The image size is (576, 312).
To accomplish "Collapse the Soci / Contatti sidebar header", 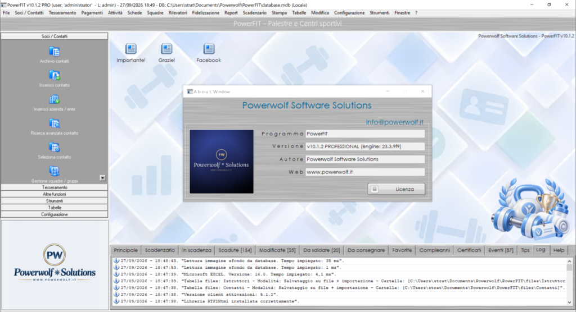I will click(55, 36).
